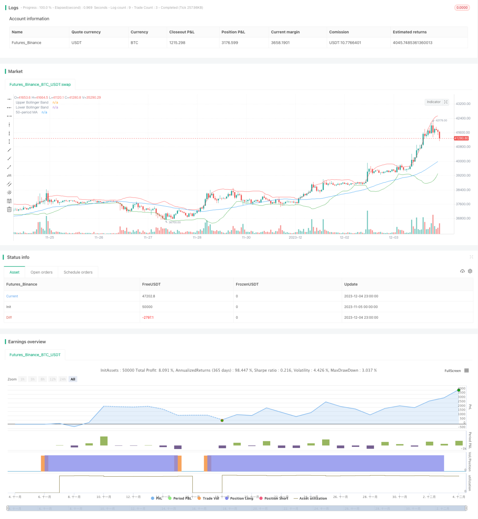Switch to the Open orders tab
This screenshot has height=519, width=478.
click(42, 272)
